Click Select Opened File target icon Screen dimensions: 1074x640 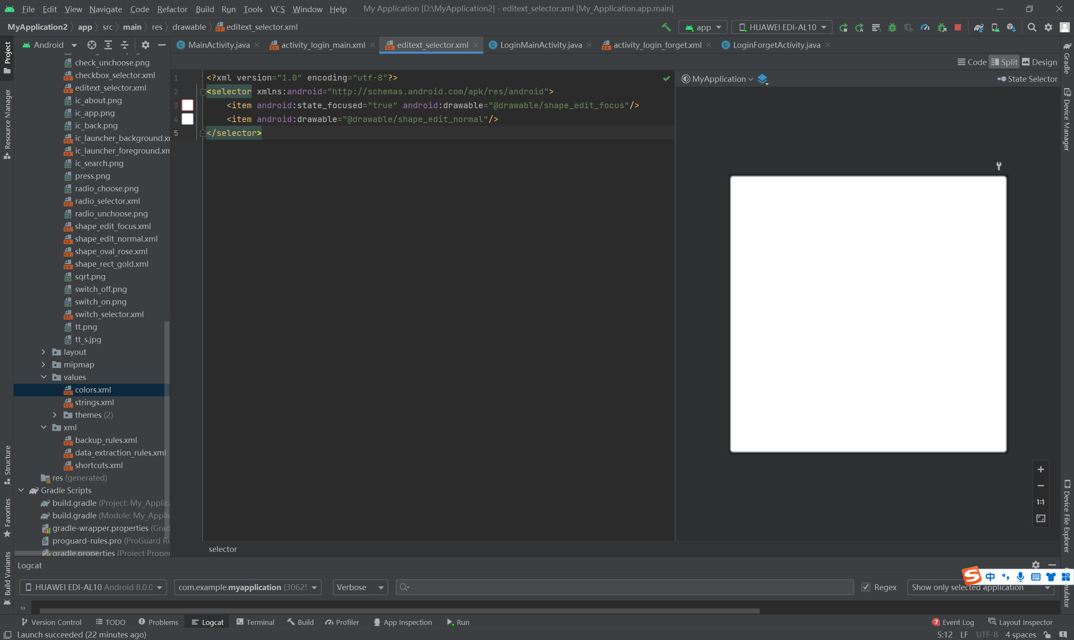[x=91, y=45]
